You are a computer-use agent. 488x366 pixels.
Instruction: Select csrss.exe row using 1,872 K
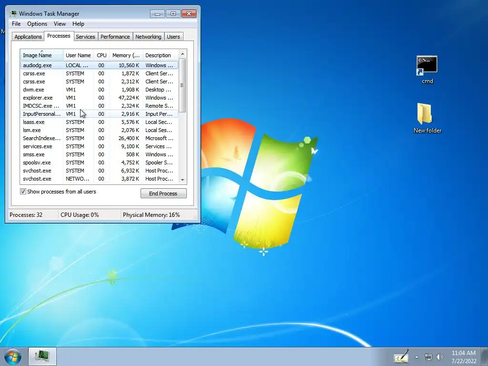[99, 73]
